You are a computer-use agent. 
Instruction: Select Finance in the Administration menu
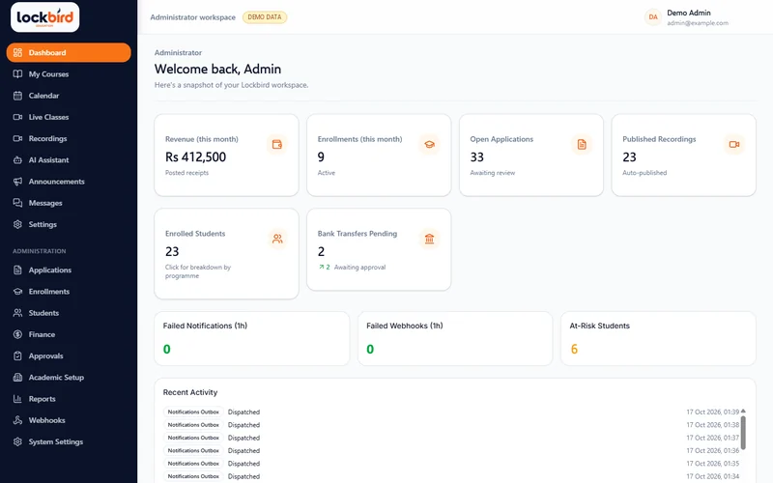point(69,334)
